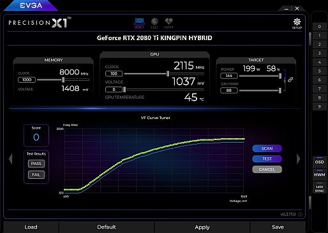Click the memory clock reading 8000 MHz

click(73, 73)
